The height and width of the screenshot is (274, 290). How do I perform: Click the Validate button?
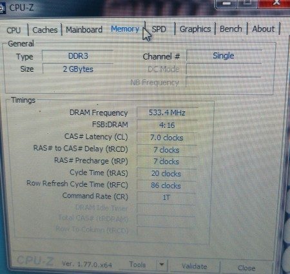(x=194, y=266)
